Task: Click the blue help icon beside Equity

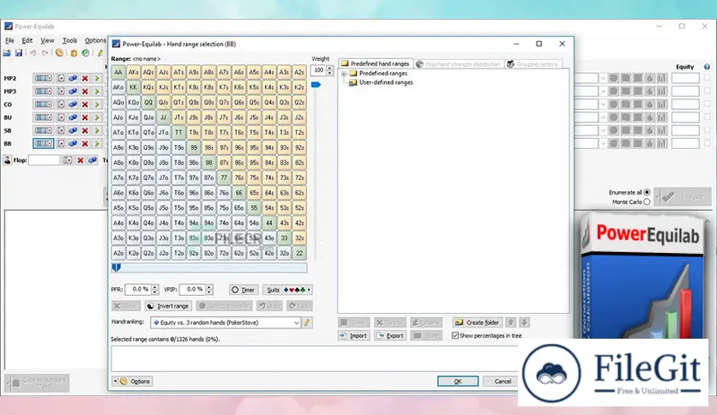Action: (x=707, y=67)
